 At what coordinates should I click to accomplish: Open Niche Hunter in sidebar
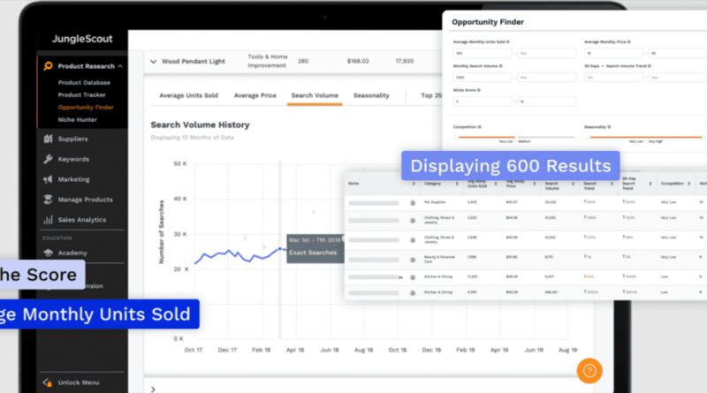77,119
